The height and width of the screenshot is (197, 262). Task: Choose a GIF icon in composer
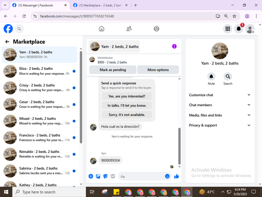click(113, 176)
